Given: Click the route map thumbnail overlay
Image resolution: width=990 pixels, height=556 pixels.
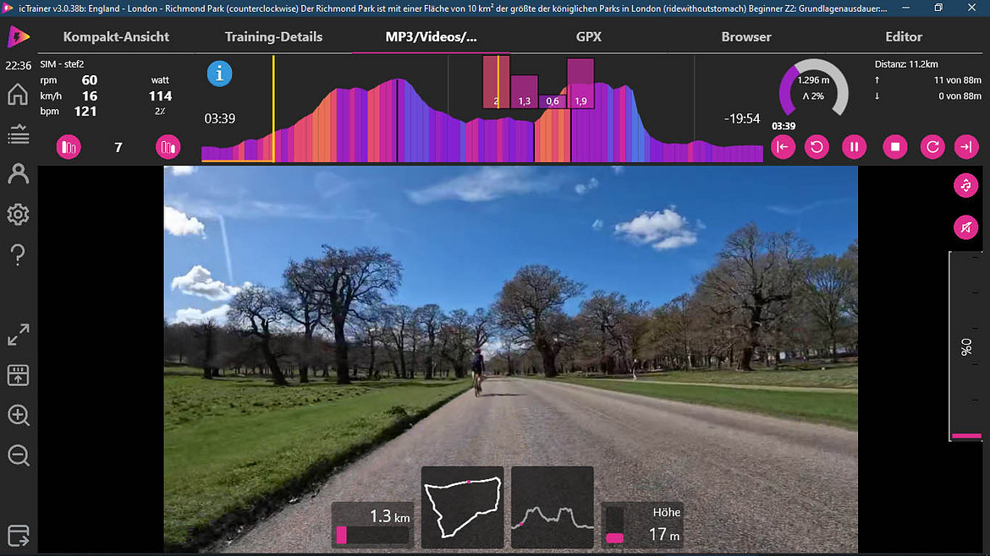Looking at the screenshot, I should (x=462, y=506).
